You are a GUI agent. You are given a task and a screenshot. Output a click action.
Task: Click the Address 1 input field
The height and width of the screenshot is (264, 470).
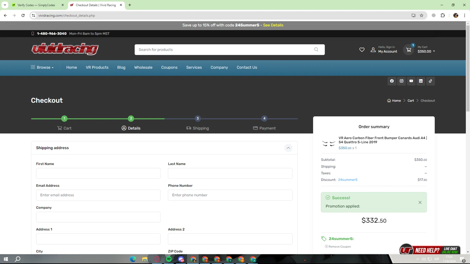coord(98,239)
